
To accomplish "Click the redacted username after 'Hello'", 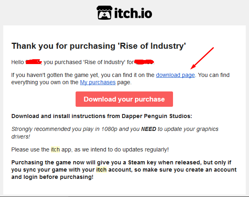I will coord(34,62).
